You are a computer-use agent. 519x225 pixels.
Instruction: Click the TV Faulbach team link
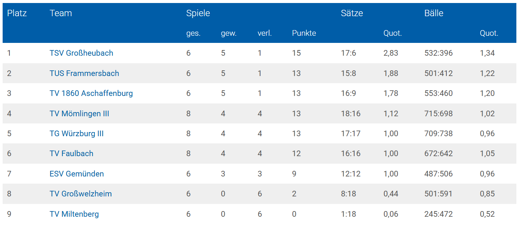[x=72, y=154]
